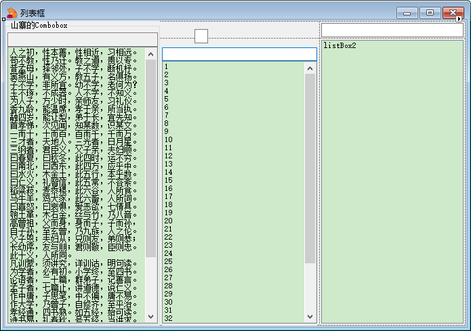Choose the row starting with 昔孟母

click(77, 68)
